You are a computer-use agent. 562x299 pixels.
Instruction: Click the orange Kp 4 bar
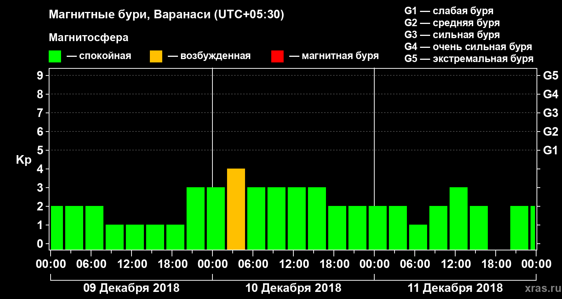[236, 209]
